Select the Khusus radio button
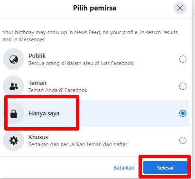 [183, 141]
